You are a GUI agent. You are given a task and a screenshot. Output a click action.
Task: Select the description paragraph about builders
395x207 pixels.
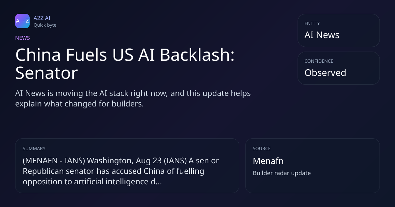[x=133, y=98]
